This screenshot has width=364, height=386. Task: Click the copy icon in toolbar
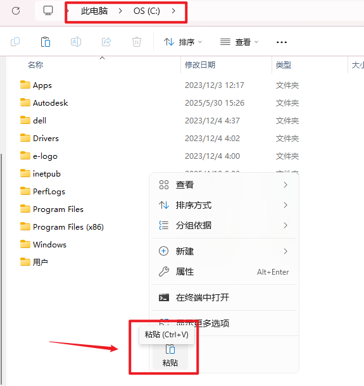click(15, 42)
